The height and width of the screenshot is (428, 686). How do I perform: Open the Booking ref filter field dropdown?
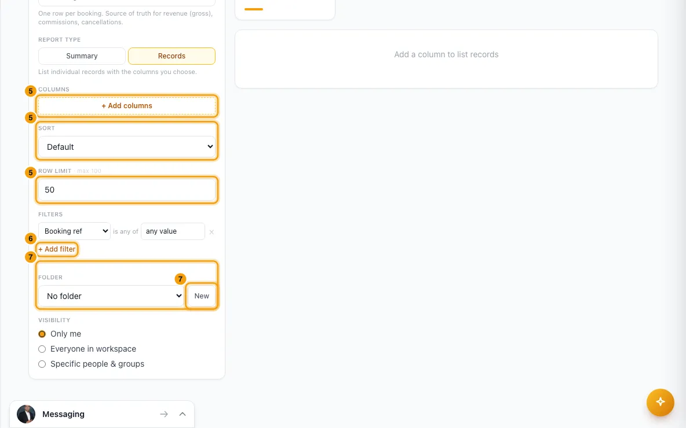tap(74, 231)
